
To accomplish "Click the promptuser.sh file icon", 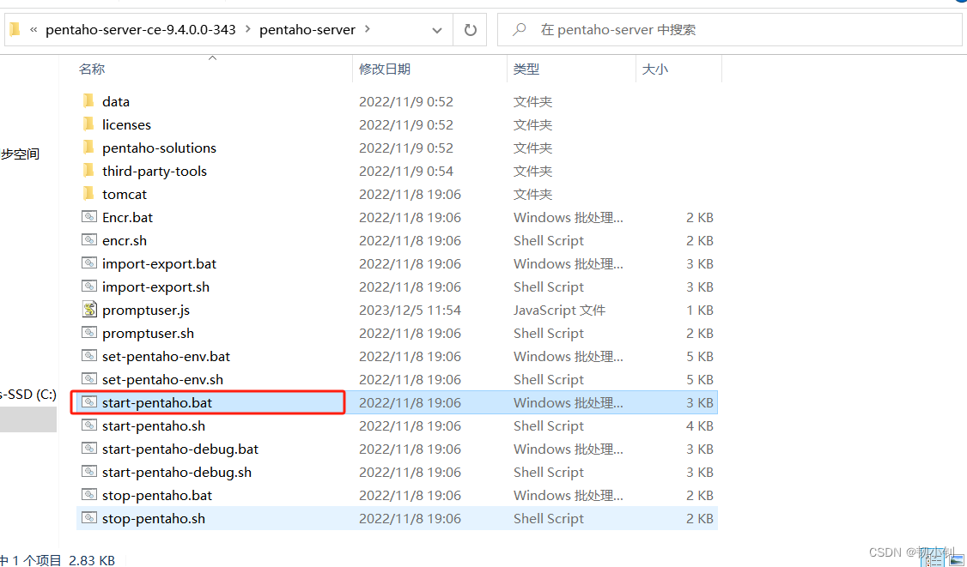I will tap(89, 333).
